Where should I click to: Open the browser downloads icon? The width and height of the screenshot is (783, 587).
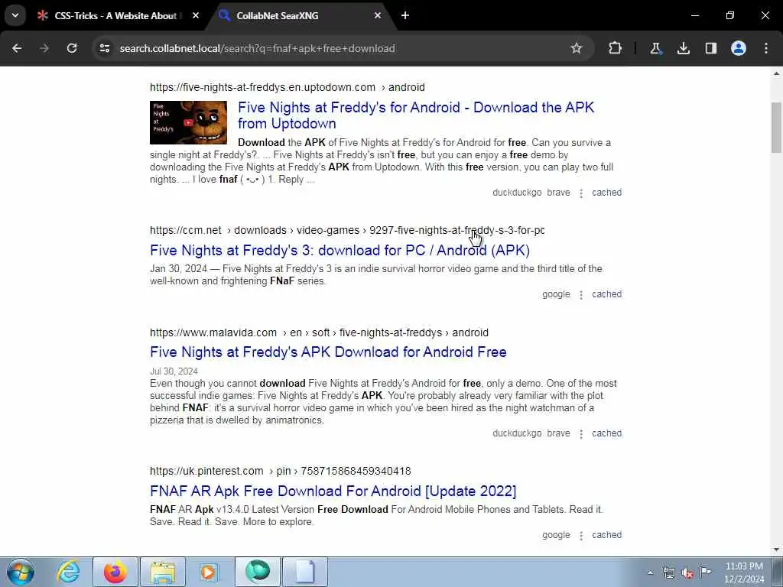tap(683, 48)
